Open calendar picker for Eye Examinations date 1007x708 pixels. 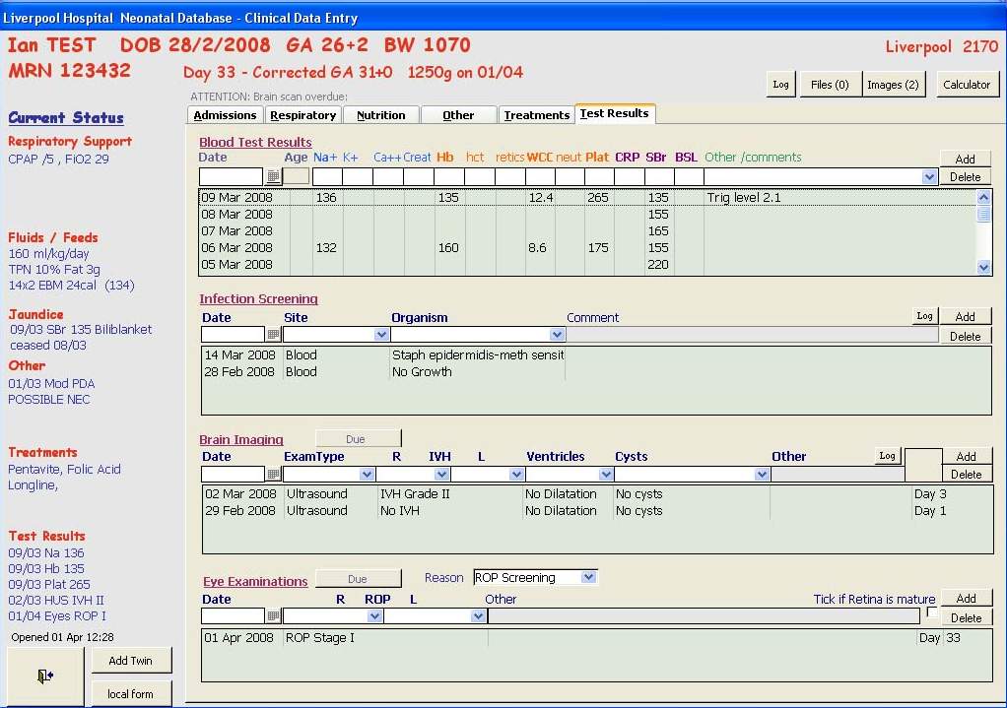point(274,616)
